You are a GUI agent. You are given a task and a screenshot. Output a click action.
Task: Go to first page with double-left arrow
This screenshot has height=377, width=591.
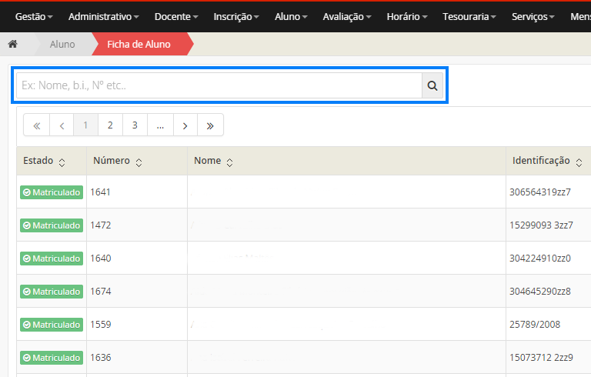(x=36, y=125)
